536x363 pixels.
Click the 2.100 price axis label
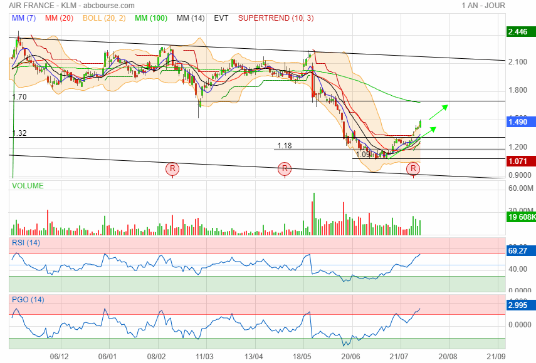pyautogui.click(x=518, y=62)
